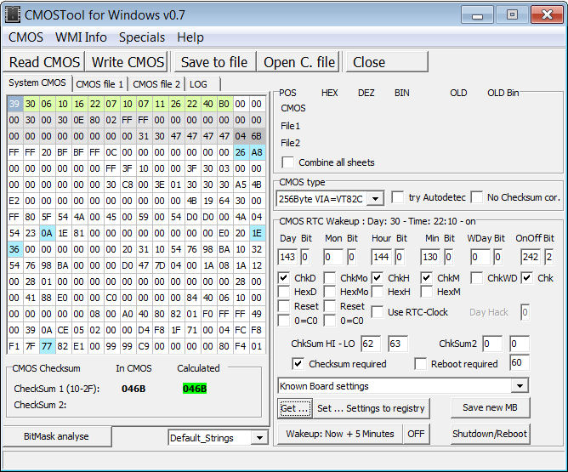568x472 pixels.
Task: Click ChkSum LO field showing 63
Action: 398,344
